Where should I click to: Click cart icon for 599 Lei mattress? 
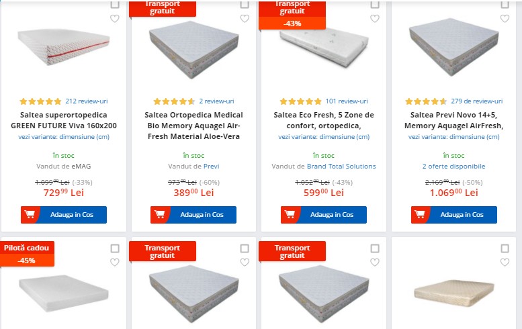290,215
